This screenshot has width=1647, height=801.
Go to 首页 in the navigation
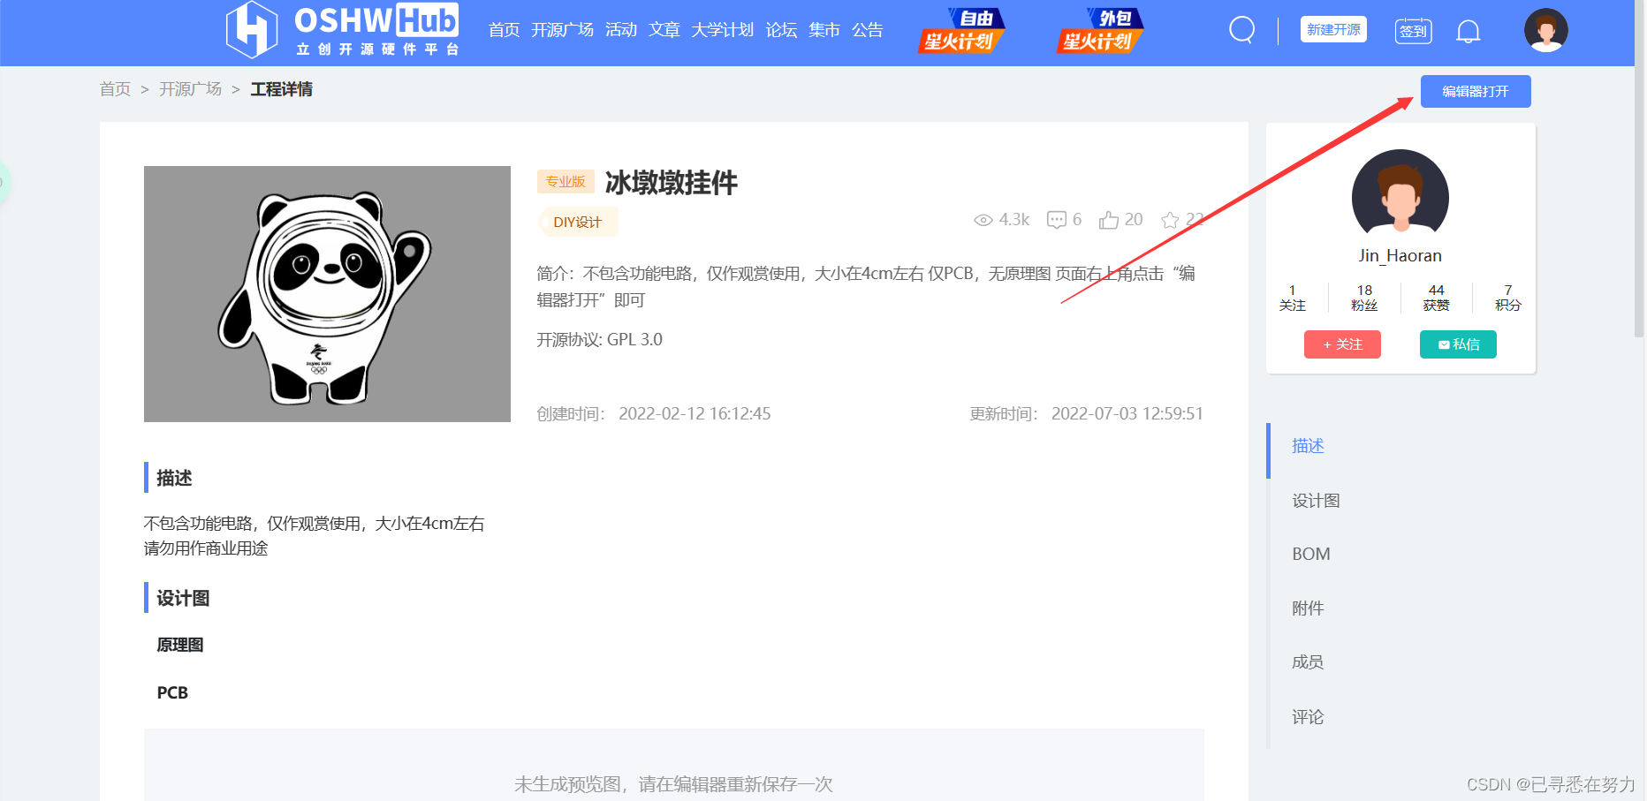point(504,30)
